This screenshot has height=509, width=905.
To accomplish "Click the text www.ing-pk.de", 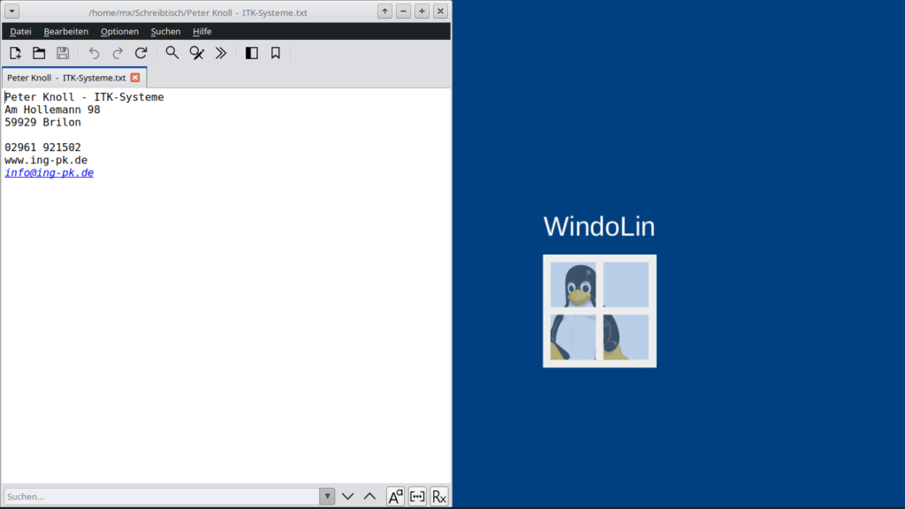I will tap(46, 161).
